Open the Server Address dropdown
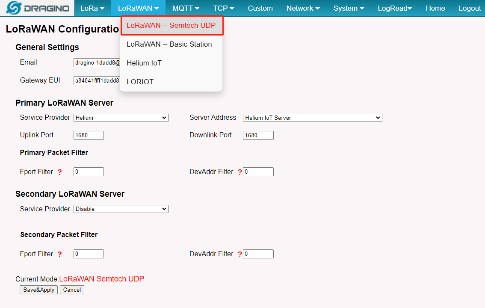This screenshot has height=308, width=485. [312, 118]
